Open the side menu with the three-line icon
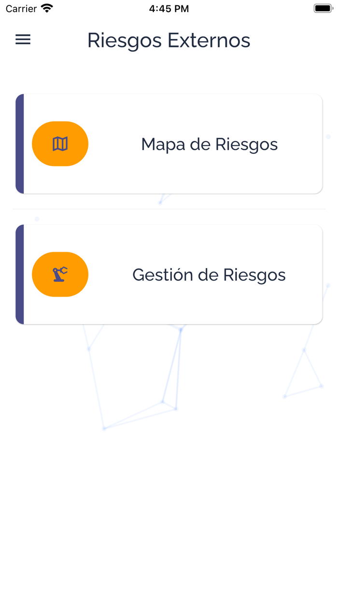 click(23, 40)
